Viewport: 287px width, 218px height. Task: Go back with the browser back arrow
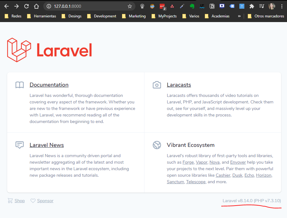click(7, 6)
